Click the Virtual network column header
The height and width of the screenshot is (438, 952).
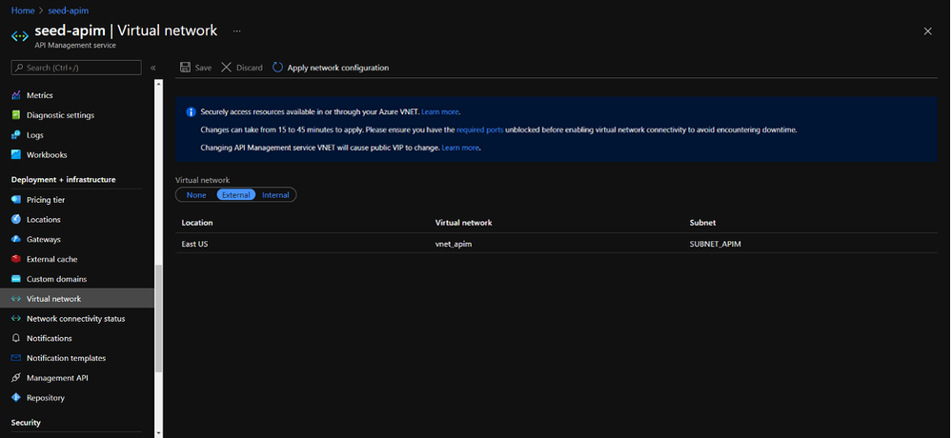[x=463, y=223]
